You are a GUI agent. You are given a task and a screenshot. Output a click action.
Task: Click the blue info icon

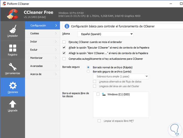[67, 26]
